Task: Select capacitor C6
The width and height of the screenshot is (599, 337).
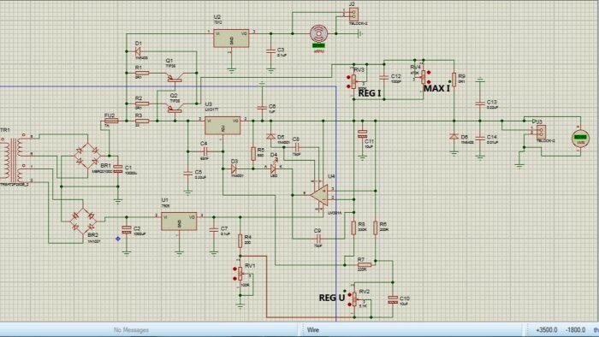Action: [x=262, y=108]
